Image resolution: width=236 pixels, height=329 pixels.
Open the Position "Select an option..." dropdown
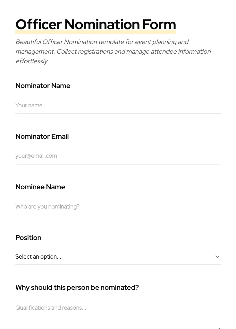115,257
